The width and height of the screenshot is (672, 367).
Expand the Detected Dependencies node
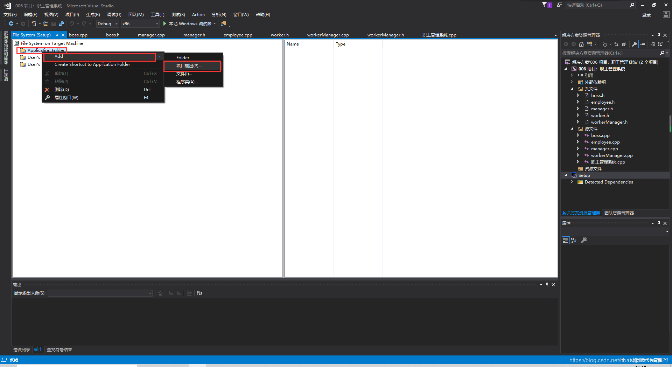coord(572,182)
